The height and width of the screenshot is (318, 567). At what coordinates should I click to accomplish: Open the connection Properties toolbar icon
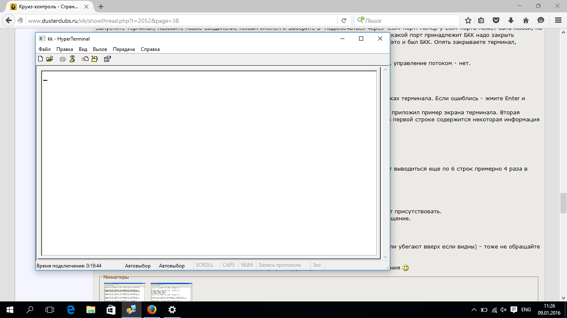point(107,59)
